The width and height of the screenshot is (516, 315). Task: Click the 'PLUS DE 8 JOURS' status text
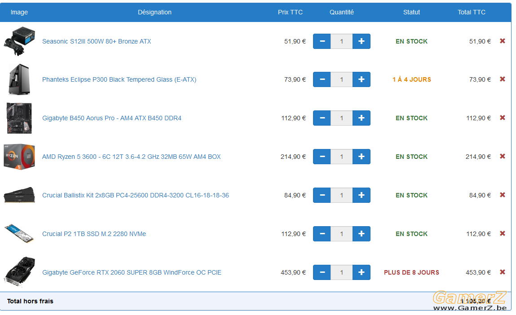pyautogui.click(x=411, y=272)
